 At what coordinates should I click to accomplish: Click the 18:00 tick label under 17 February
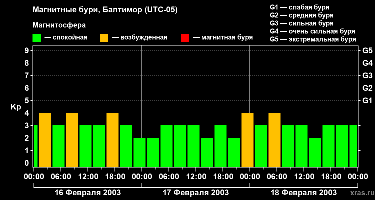[223, 177]
